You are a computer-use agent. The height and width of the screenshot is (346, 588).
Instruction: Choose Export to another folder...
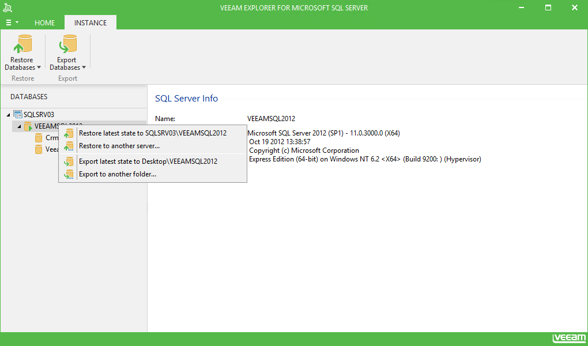pos(153,174)
